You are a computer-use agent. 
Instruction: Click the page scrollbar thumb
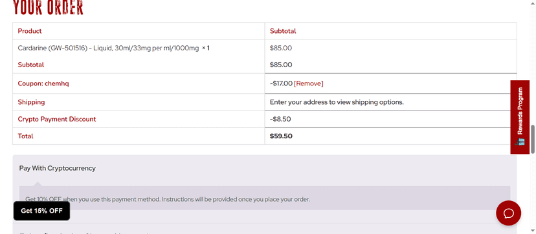click(533, 139)
